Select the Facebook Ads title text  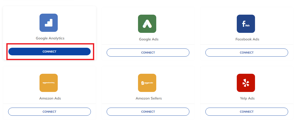(x=247, y=39)
